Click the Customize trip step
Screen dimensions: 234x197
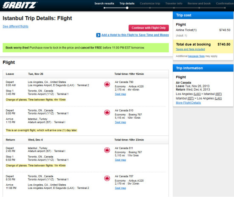150,3
